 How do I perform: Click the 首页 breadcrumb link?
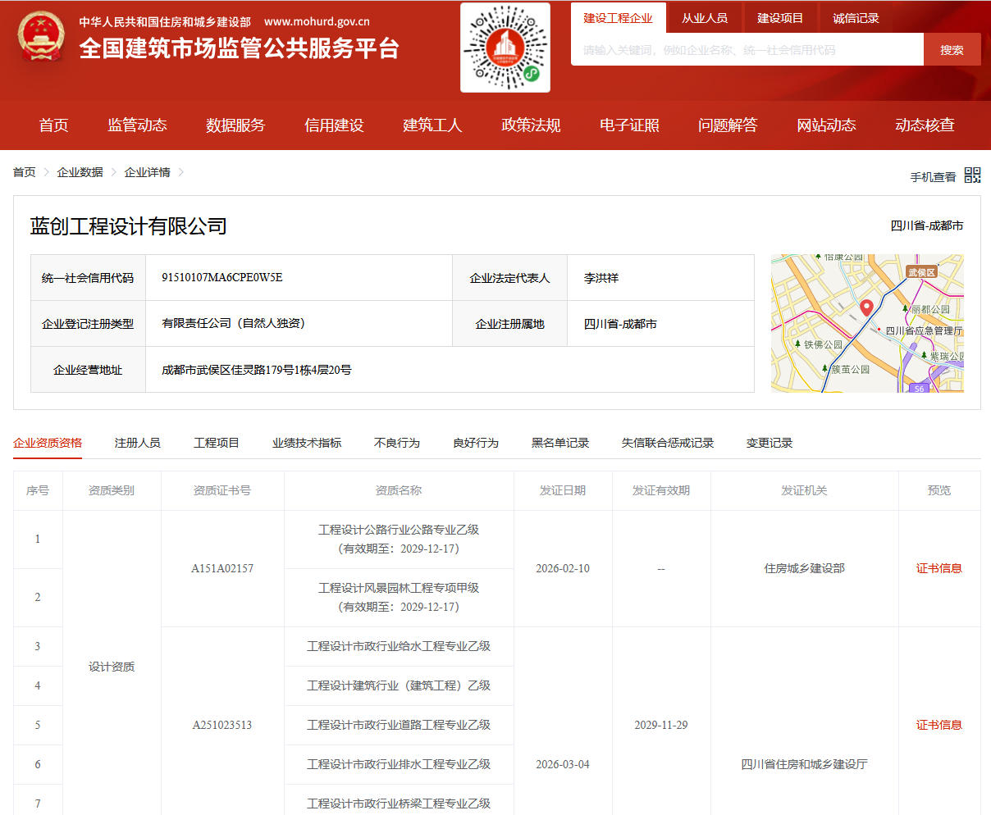(25, 172)
